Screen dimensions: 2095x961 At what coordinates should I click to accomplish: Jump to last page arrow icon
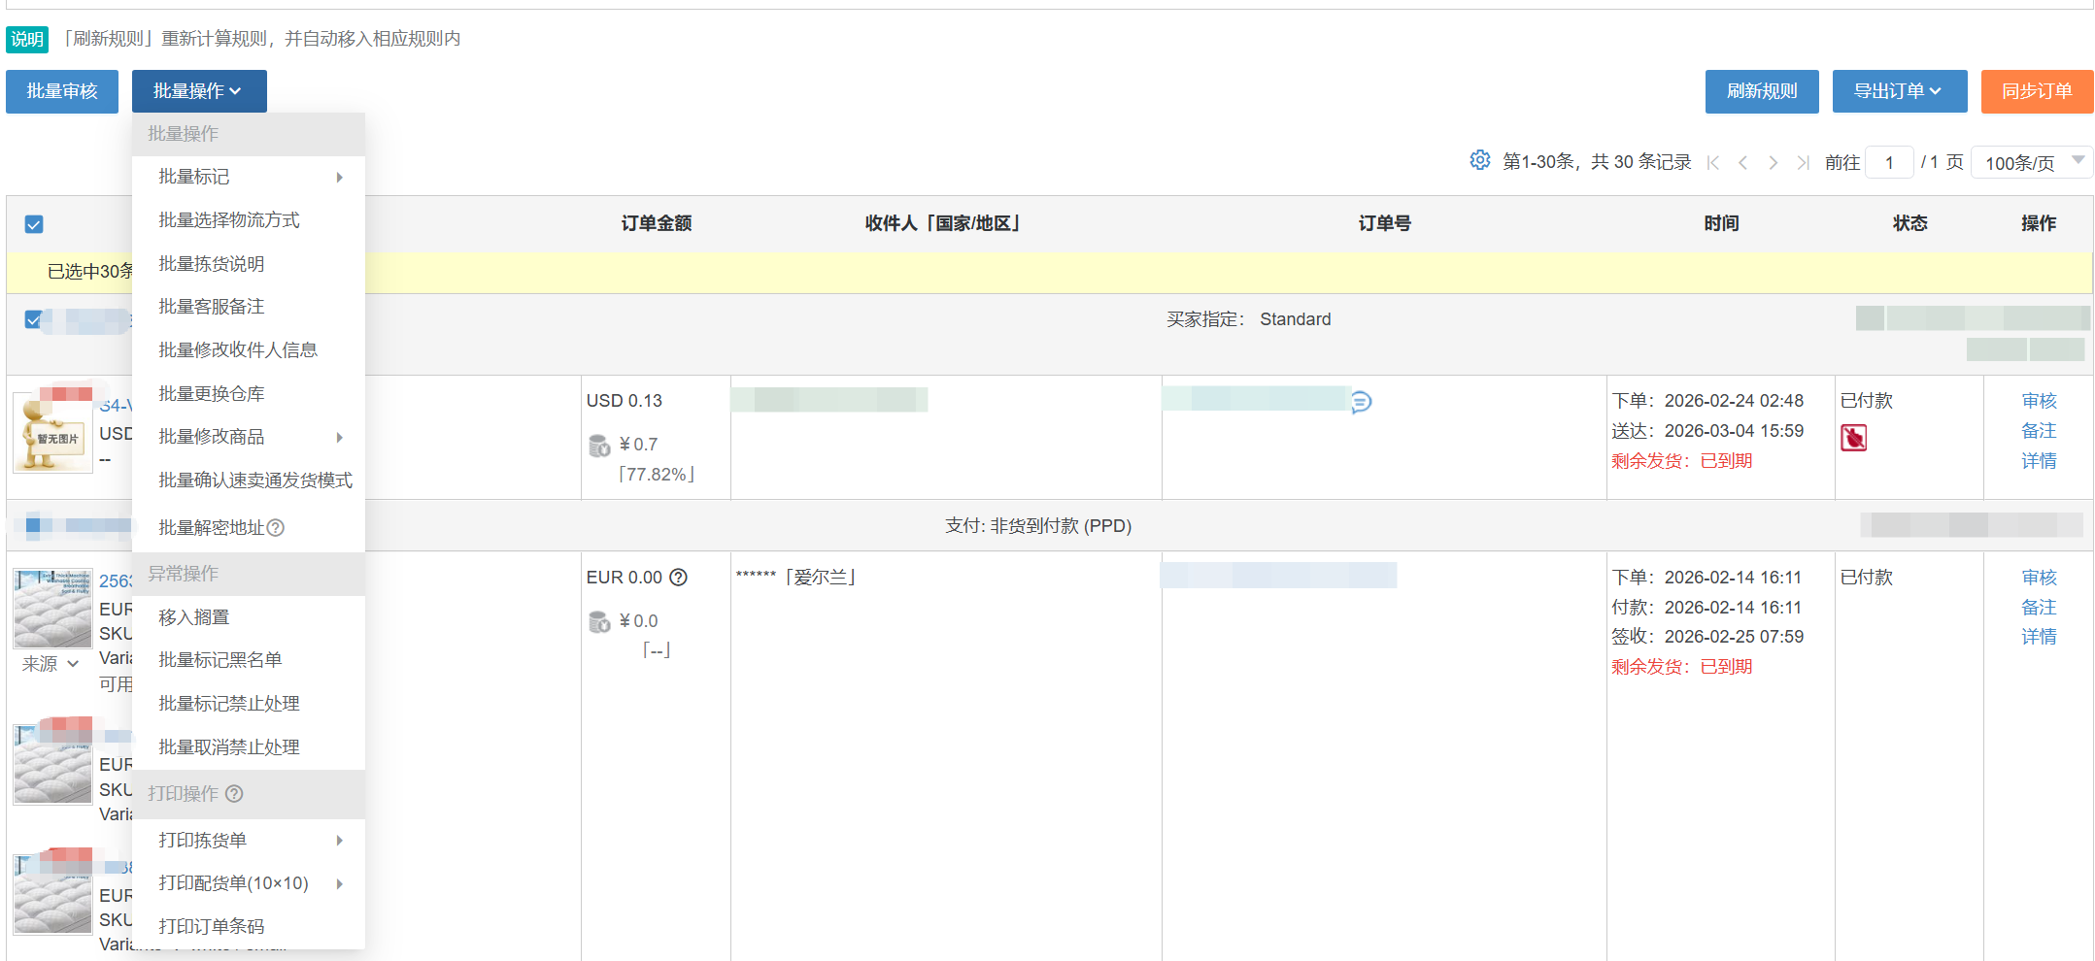pos(1803,163)
